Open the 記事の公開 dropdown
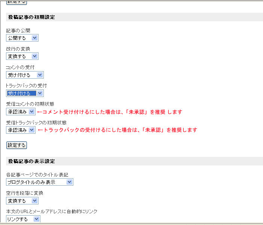Screen dimensions: 263x225 22,38
